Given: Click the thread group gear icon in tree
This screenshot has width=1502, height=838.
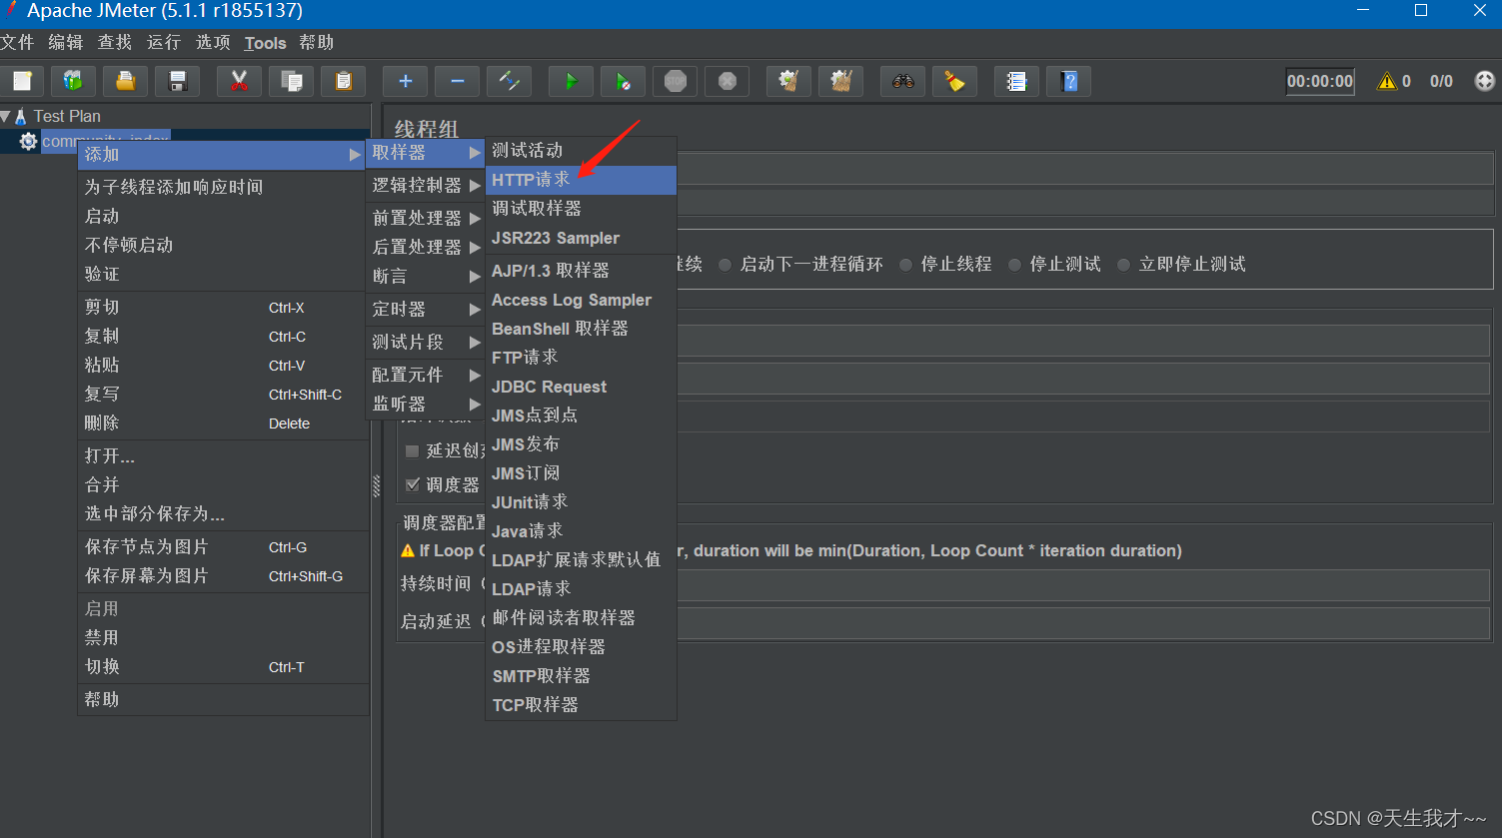Looking at the screenshot, I should (28, 141).
